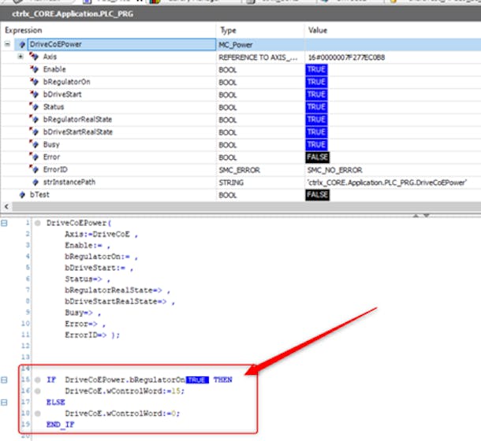Select the Error row name
Image resolution: width=481 pixels, height=441 pixels.
coord(51,157)
